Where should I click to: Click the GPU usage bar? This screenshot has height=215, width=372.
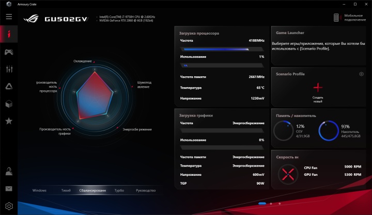pos(222,147)
